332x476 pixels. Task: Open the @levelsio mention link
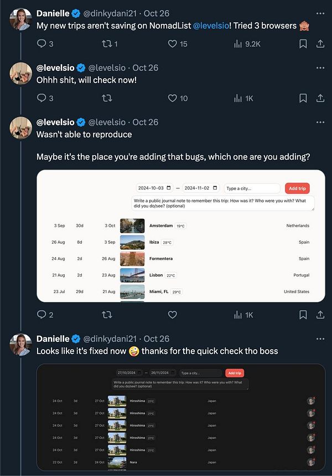point(211,25)
